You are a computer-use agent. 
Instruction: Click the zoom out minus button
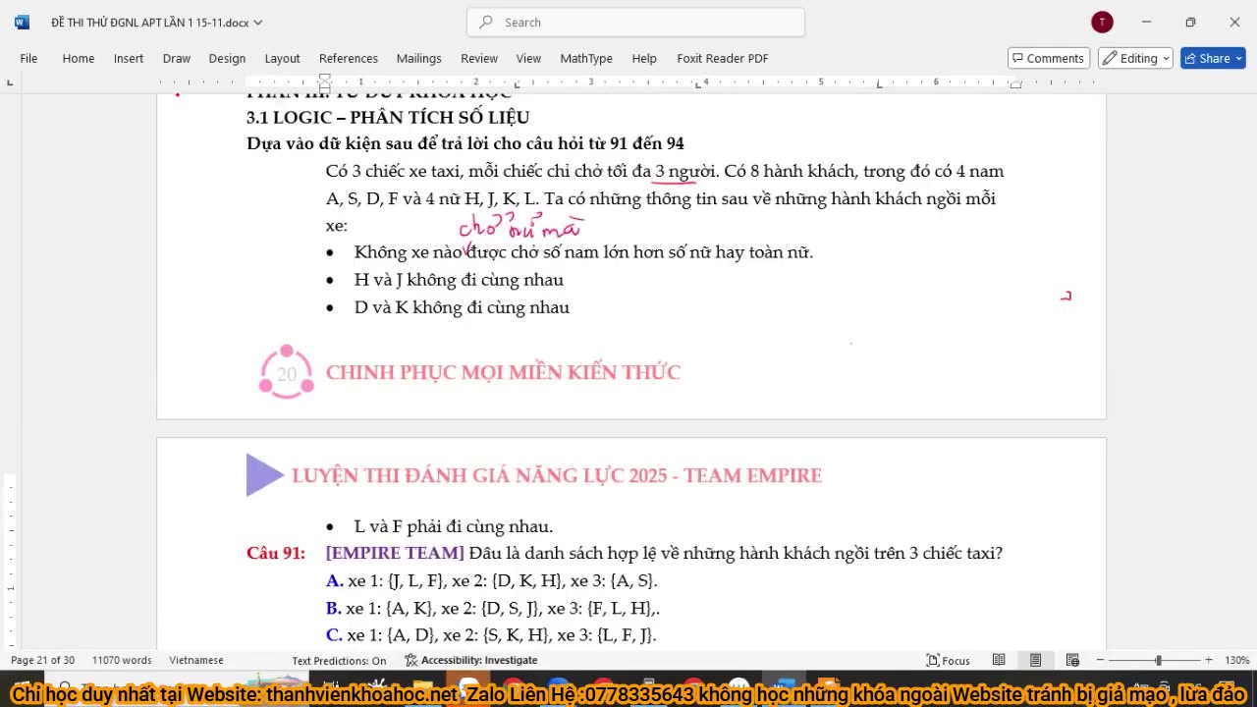(x=1100, y=660)
